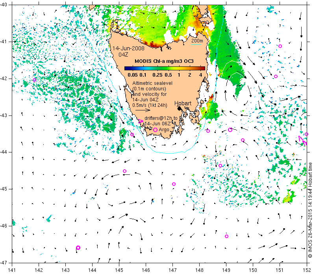Click the latitude axis label '-41'
315x275 pixels.
[x=3, y=42]
